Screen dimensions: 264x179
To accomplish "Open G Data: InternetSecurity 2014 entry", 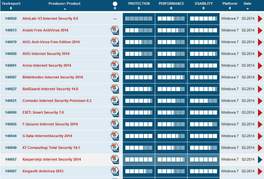I will [47, 136].
